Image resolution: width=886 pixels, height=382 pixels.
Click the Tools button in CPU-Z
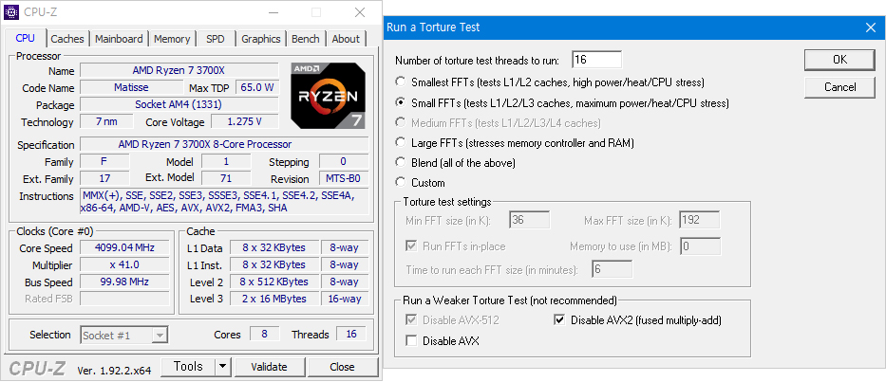coord(189,367)
